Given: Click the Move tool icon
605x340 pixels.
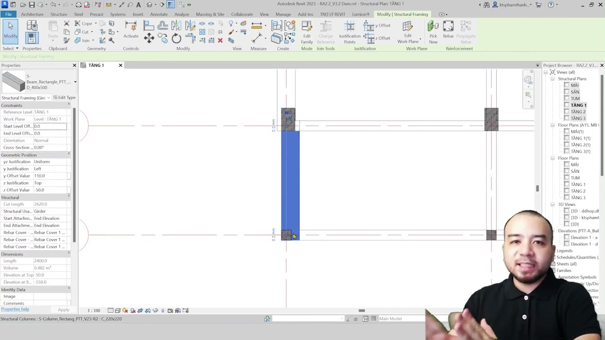Looking at the screenshot, I should 149,39.
